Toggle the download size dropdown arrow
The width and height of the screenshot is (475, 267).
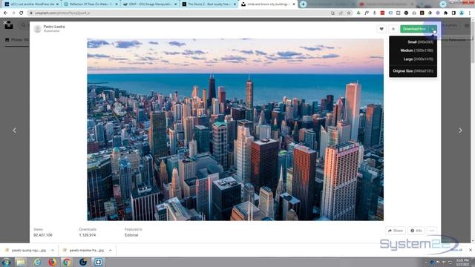point(433,29)
